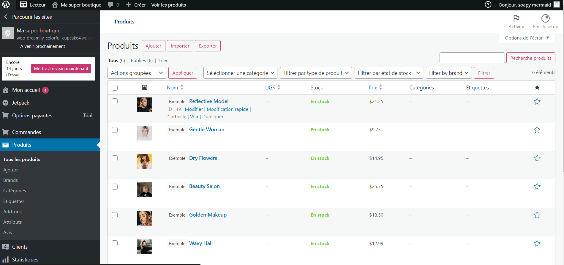This screenshot has height=265, width=564.
Task: Click the image column header icon
Action: [145, 87]
